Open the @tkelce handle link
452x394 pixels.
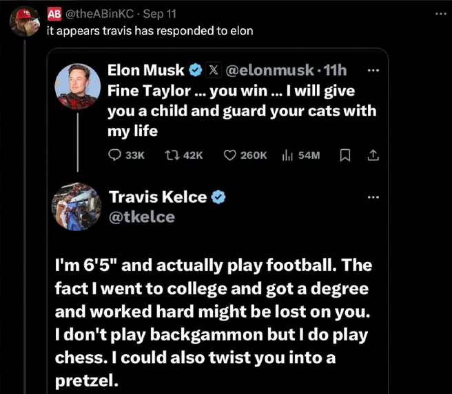(142, 217)
